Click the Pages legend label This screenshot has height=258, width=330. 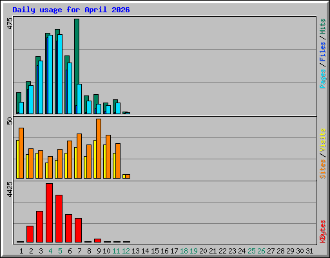[x=323, y=79]
